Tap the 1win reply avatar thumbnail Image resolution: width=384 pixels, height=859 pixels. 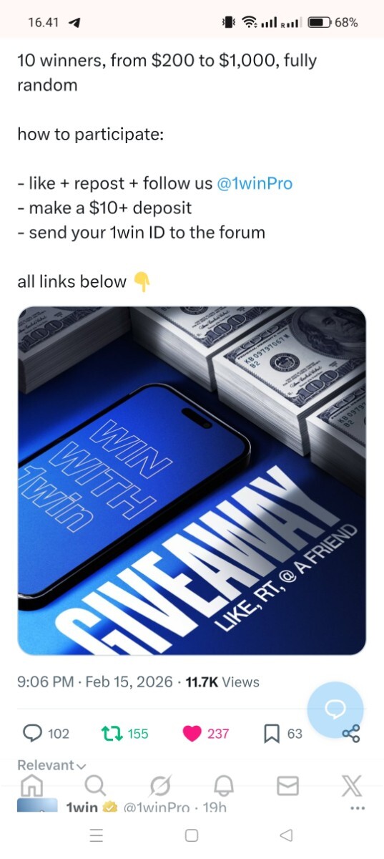click(37, 805)
